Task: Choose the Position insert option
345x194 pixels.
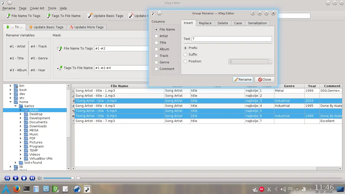Action: pyautogui.click(x=186, y=61)
